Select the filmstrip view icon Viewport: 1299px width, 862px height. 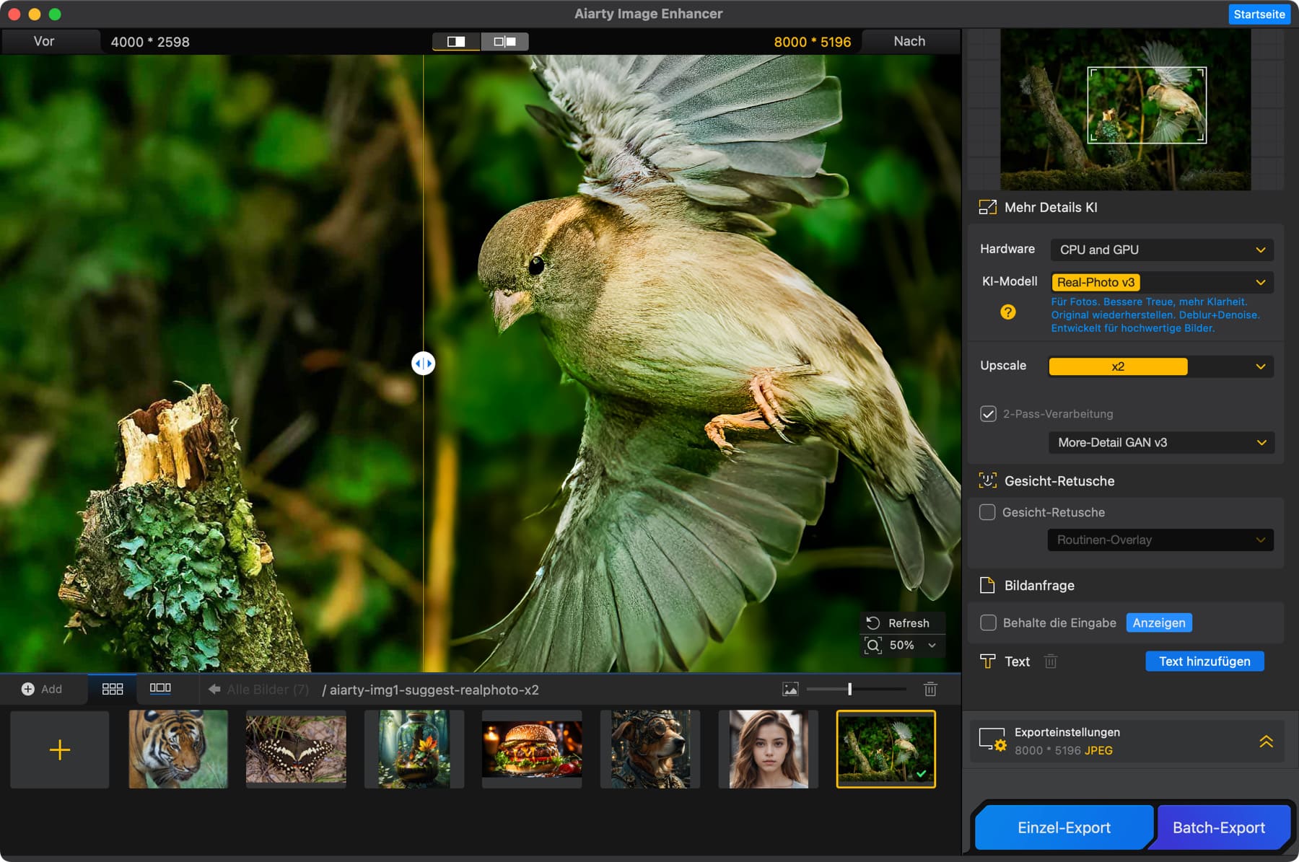tap(160, 688)
